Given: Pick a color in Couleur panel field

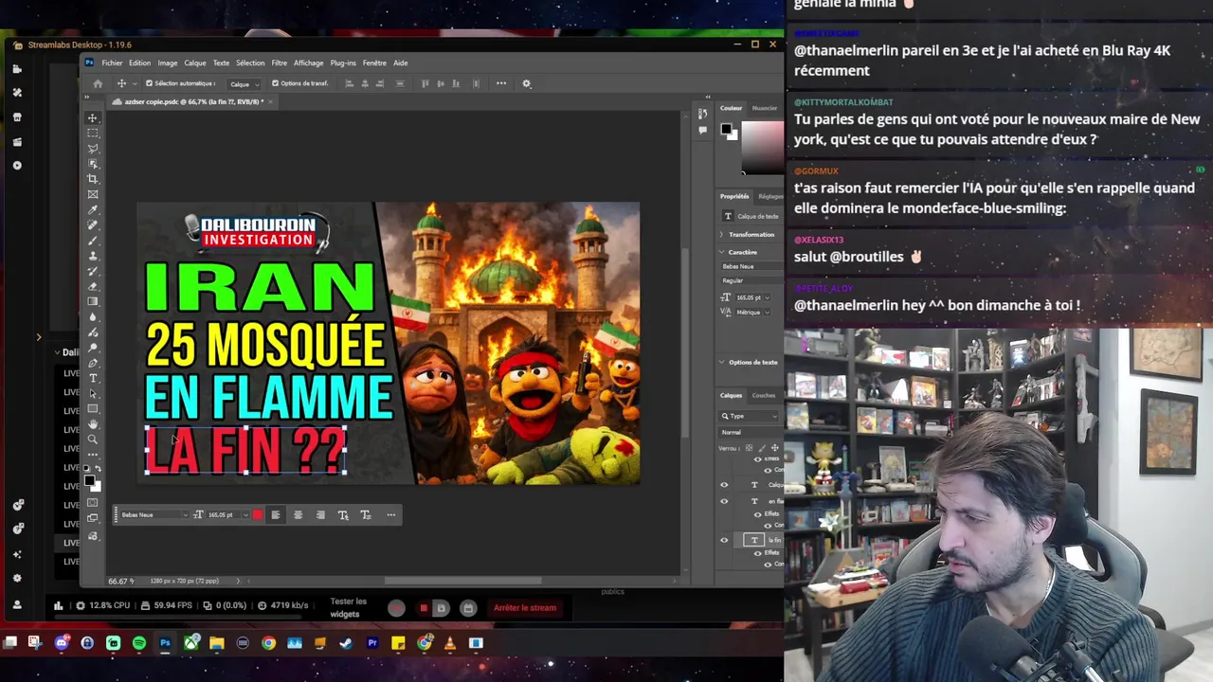Looking at the screenshot, I should point(761,148).
